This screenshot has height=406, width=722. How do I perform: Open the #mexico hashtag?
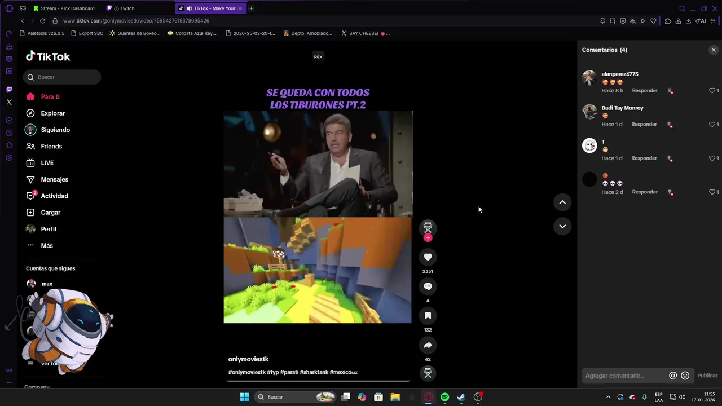pyautogui.click(x=344, y=372)
